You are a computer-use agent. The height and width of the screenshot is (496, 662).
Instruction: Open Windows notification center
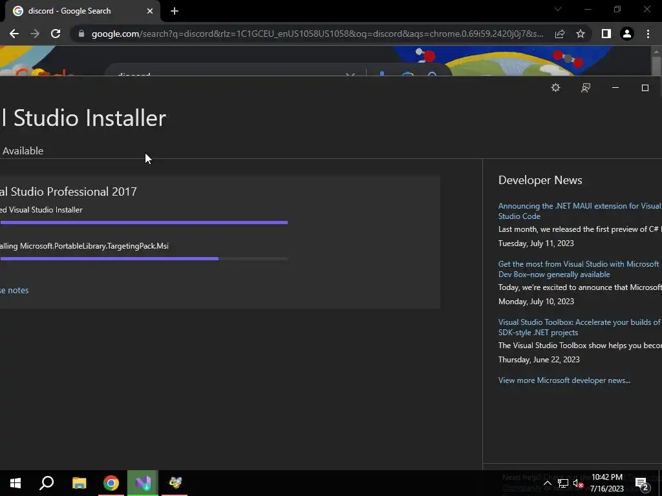[x=642, y=483]
